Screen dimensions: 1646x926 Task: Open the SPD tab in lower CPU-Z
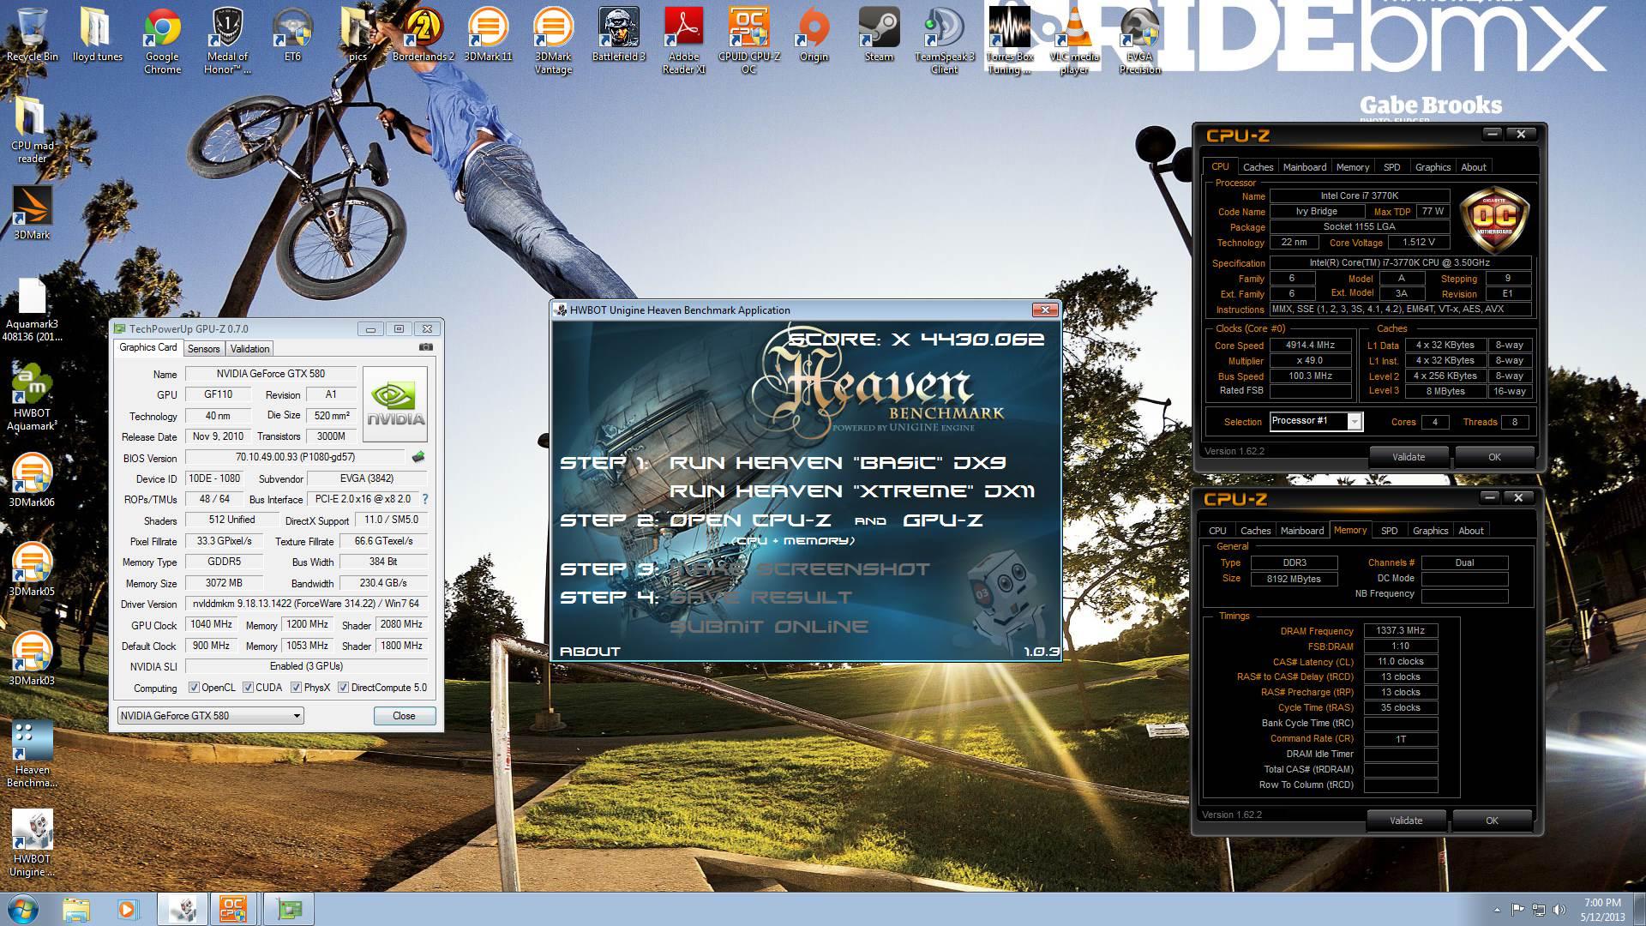pos(1389,531)
